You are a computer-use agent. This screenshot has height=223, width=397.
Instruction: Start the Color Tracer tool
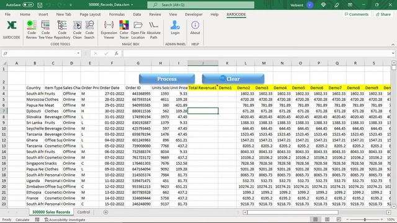[124, 30]
